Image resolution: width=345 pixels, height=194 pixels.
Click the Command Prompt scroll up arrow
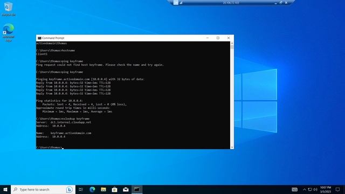pyautogui.click(x=232, y=43)
